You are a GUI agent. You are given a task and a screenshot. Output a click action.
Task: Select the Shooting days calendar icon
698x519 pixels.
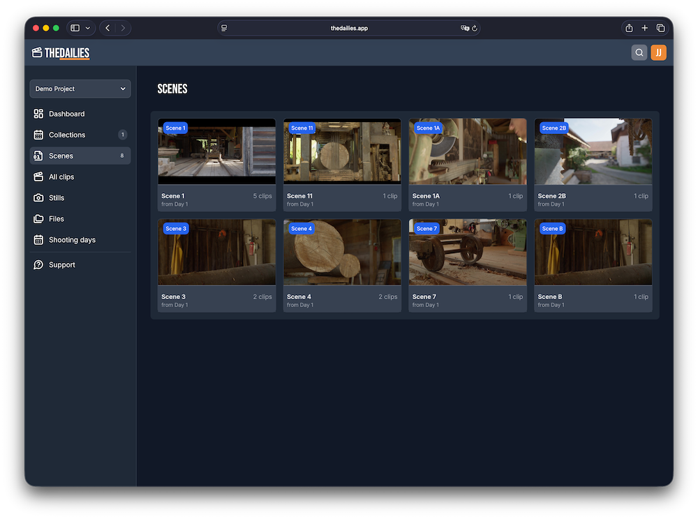40,239
